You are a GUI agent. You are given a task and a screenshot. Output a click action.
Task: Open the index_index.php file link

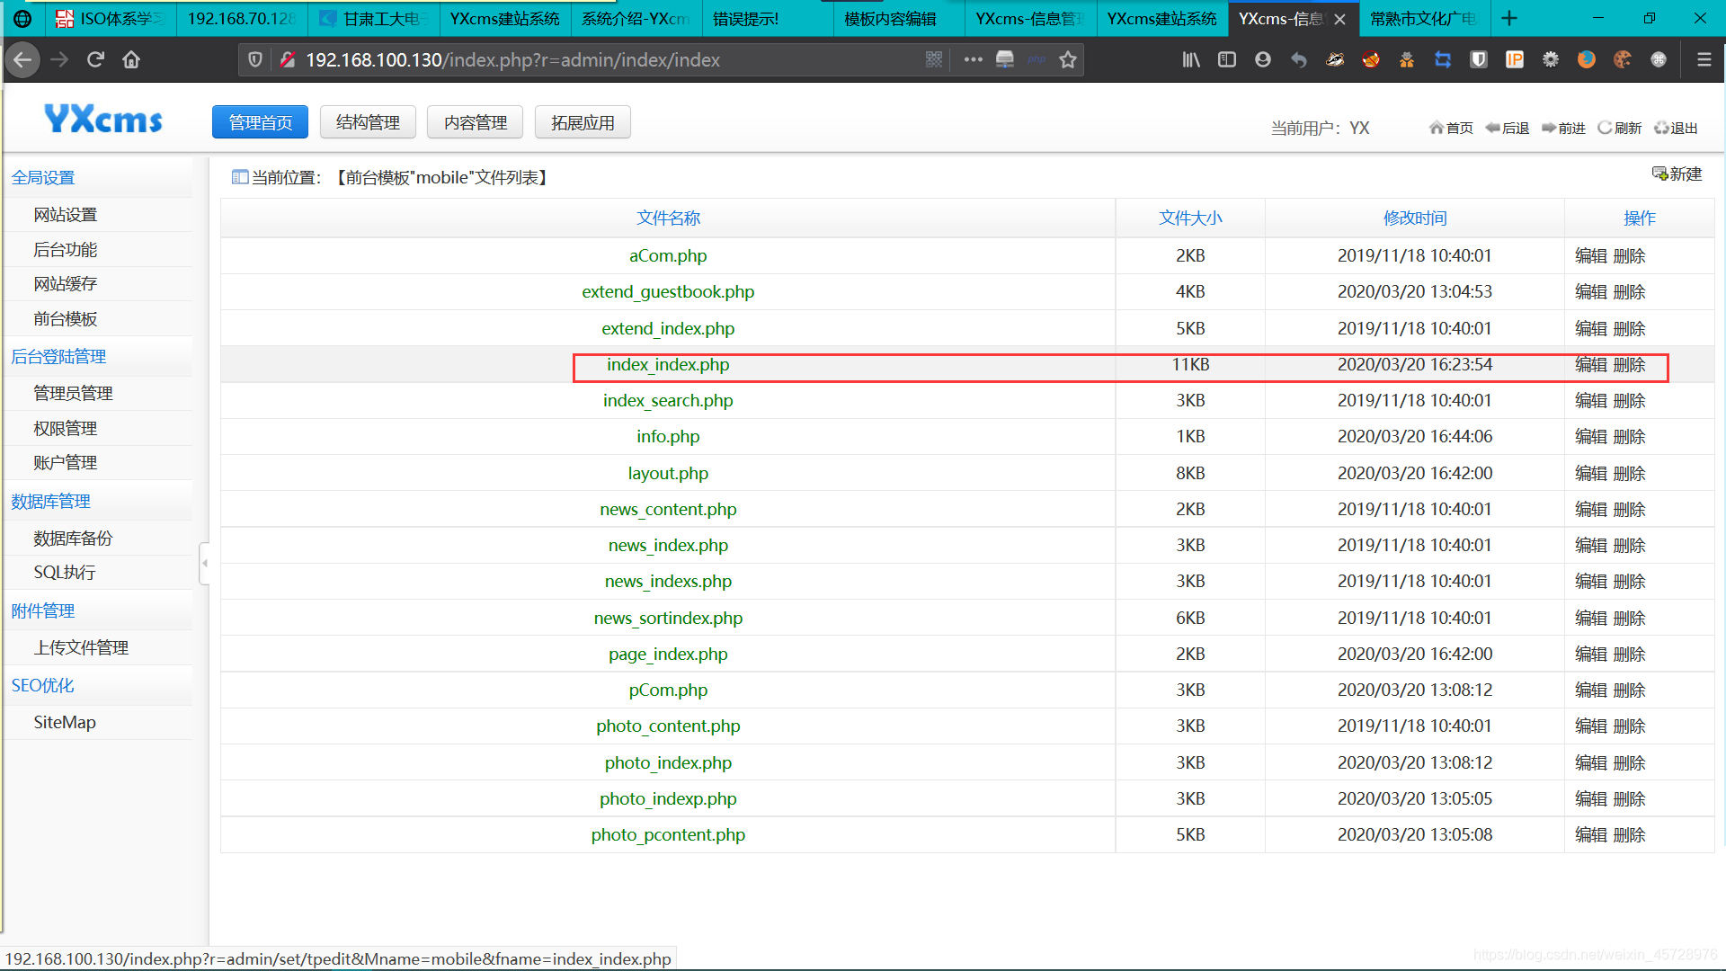[668, 365]
